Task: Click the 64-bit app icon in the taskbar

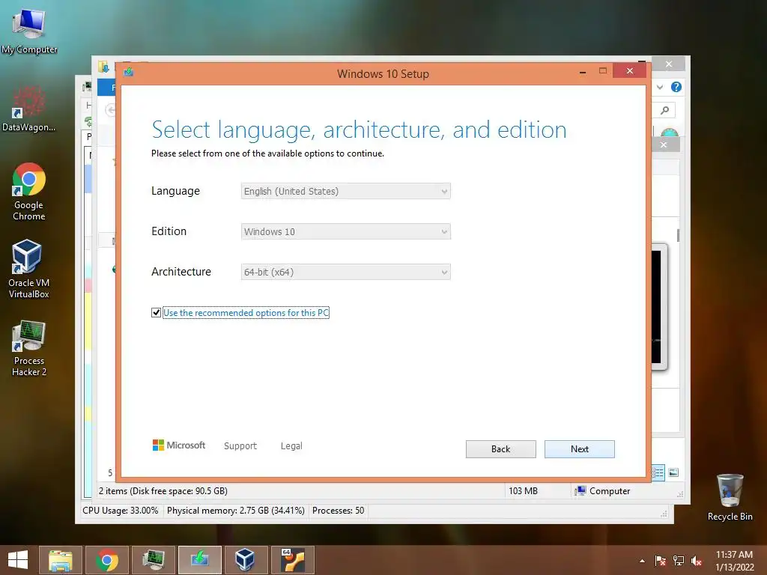Action: 293,560
